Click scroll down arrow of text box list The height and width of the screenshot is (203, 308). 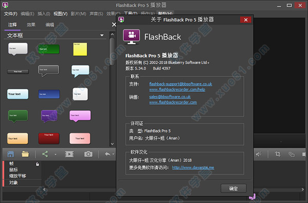pyautogui.click(x=112, y=144)
